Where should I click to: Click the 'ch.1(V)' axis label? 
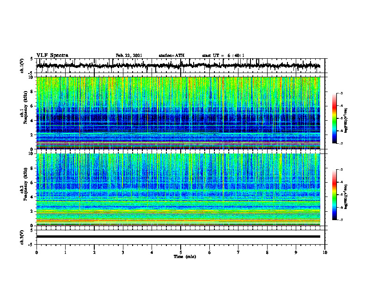click(x=22, y=66)
